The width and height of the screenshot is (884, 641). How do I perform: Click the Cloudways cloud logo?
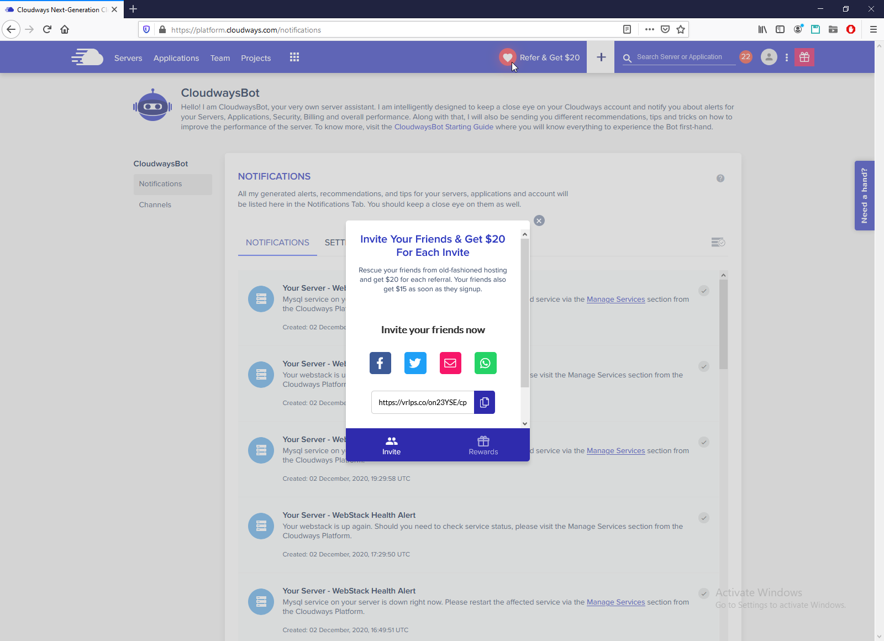(87, 57)
